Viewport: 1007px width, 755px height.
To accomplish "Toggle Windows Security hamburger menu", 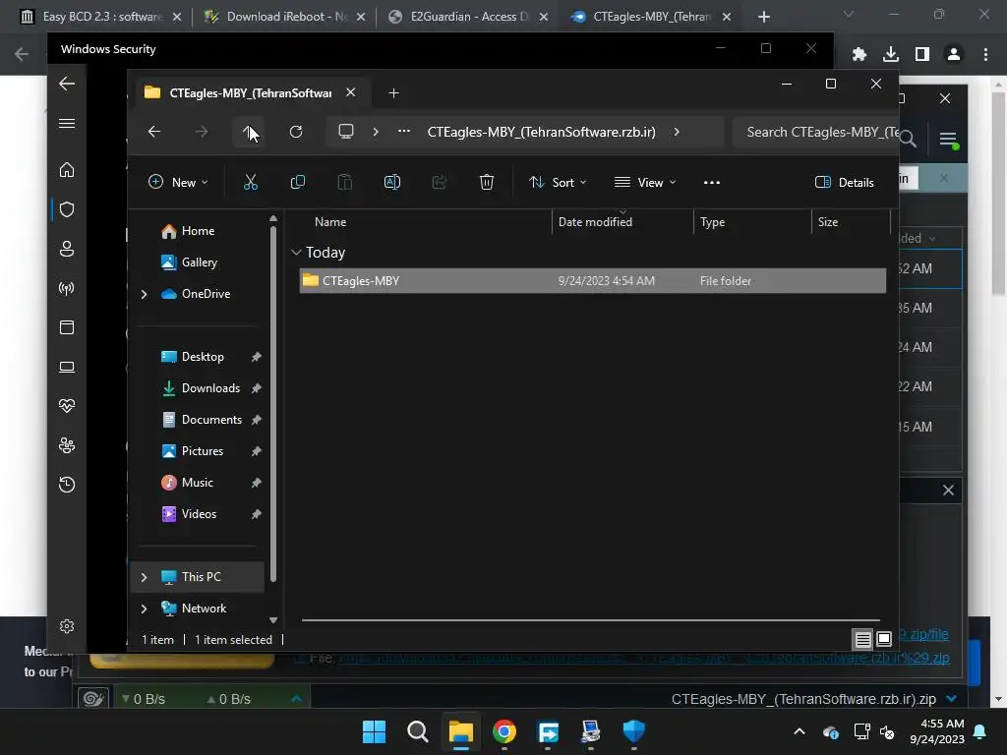I will 67,123.
